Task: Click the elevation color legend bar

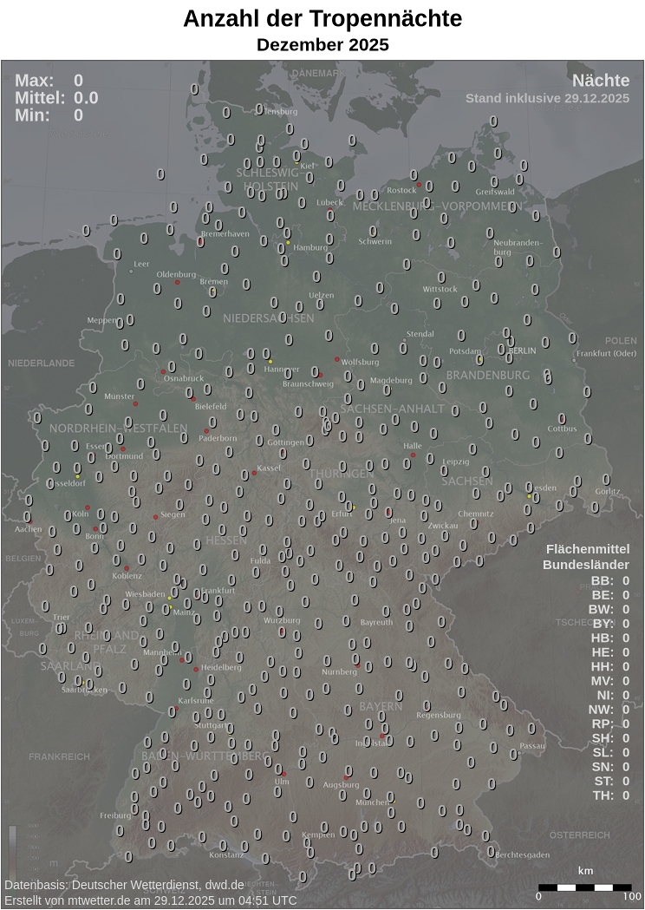Action: pos(12,850)
